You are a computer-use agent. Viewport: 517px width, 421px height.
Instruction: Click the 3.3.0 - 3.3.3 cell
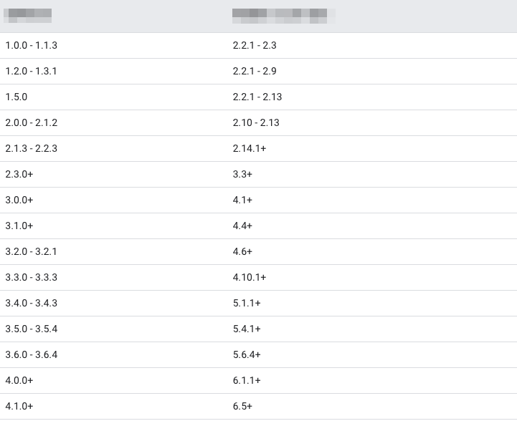(x=31, y=278)
